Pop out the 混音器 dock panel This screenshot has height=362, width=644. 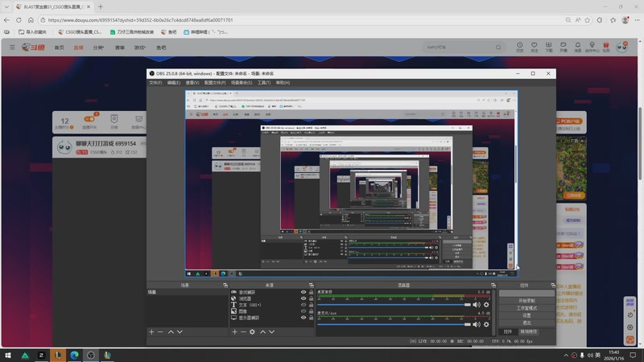click(x=493, y=285)
